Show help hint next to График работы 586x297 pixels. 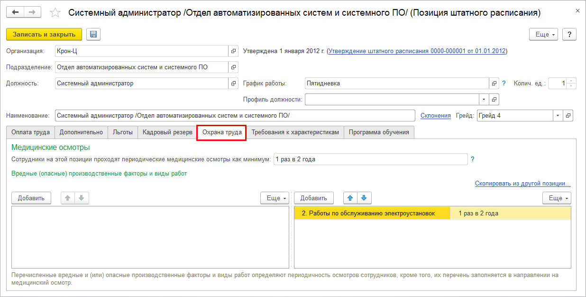point(504,84)
